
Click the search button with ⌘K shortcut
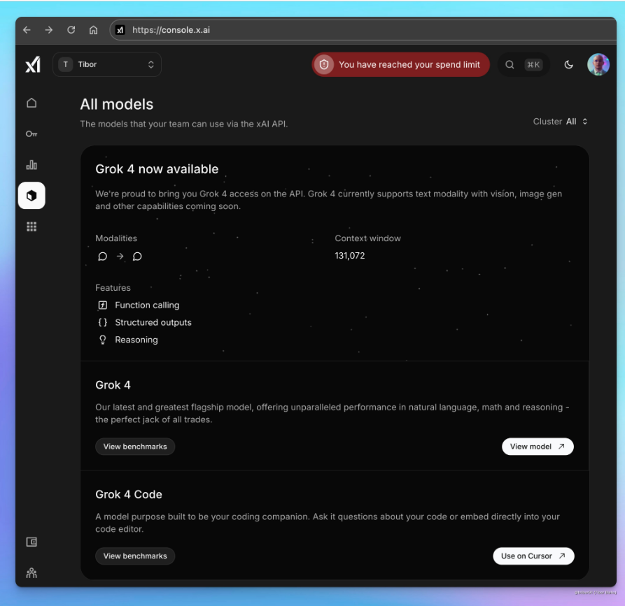pyautogui.click(x=524, y=65)
